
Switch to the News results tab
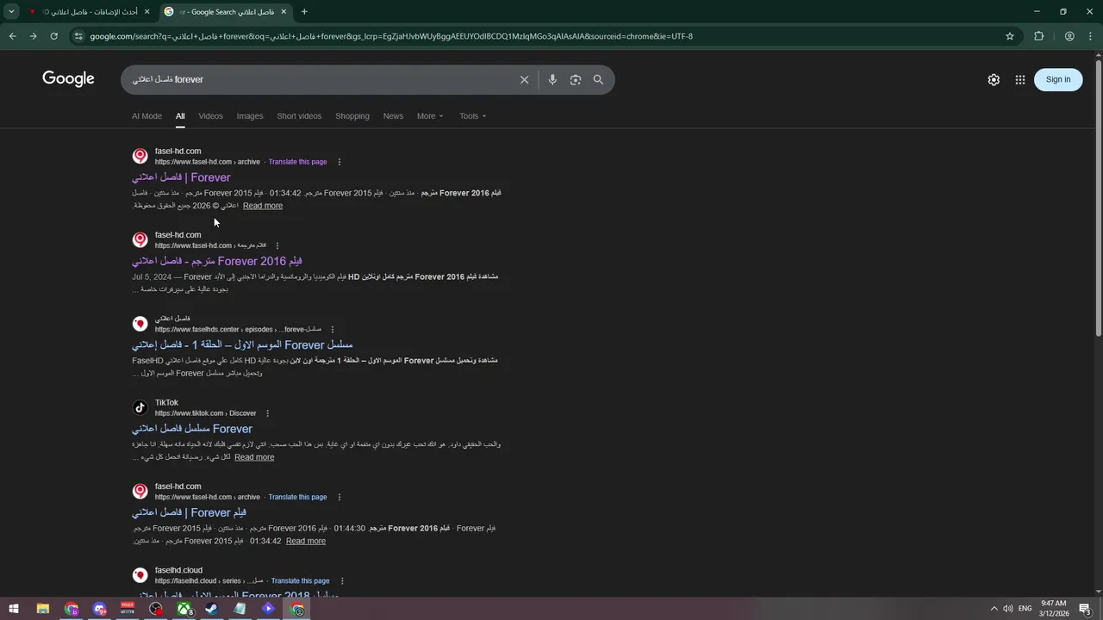[393, 116]
